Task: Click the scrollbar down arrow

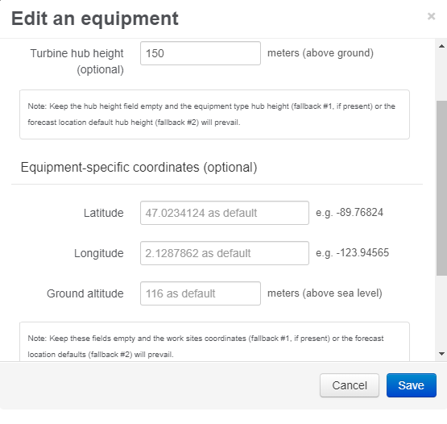Action: pyautogui.click(x=441, y=354)
